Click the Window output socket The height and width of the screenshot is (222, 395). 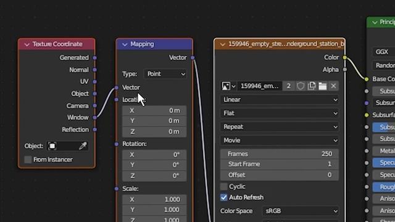[94, 117]
